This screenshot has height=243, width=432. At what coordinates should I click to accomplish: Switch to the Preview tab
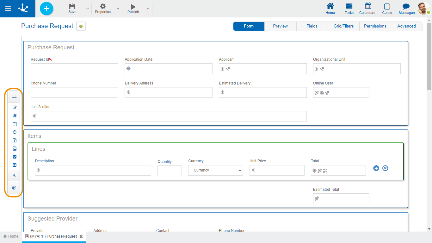pyautogui.click(x=280, y=26)
